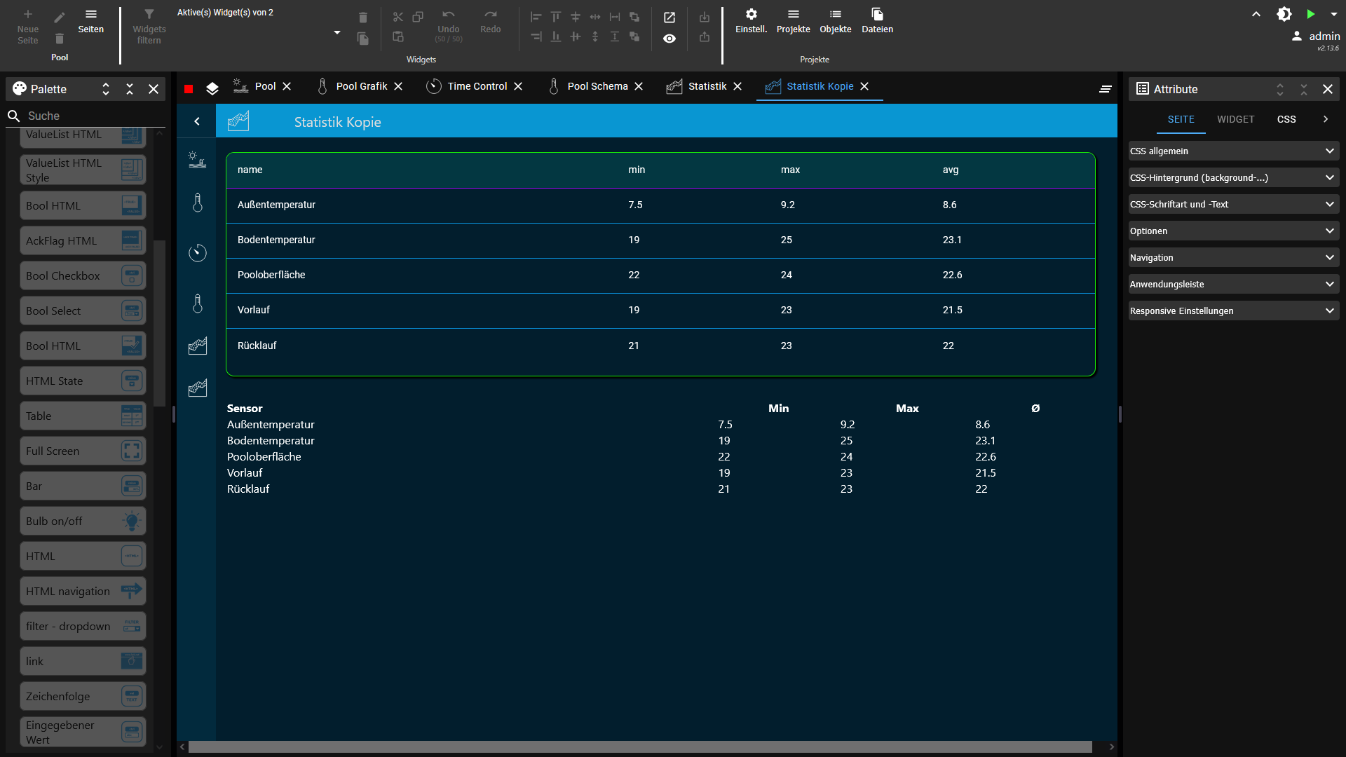Click the Time Control icon in sidebar
1346x757 pixels.
coord(198,252)
